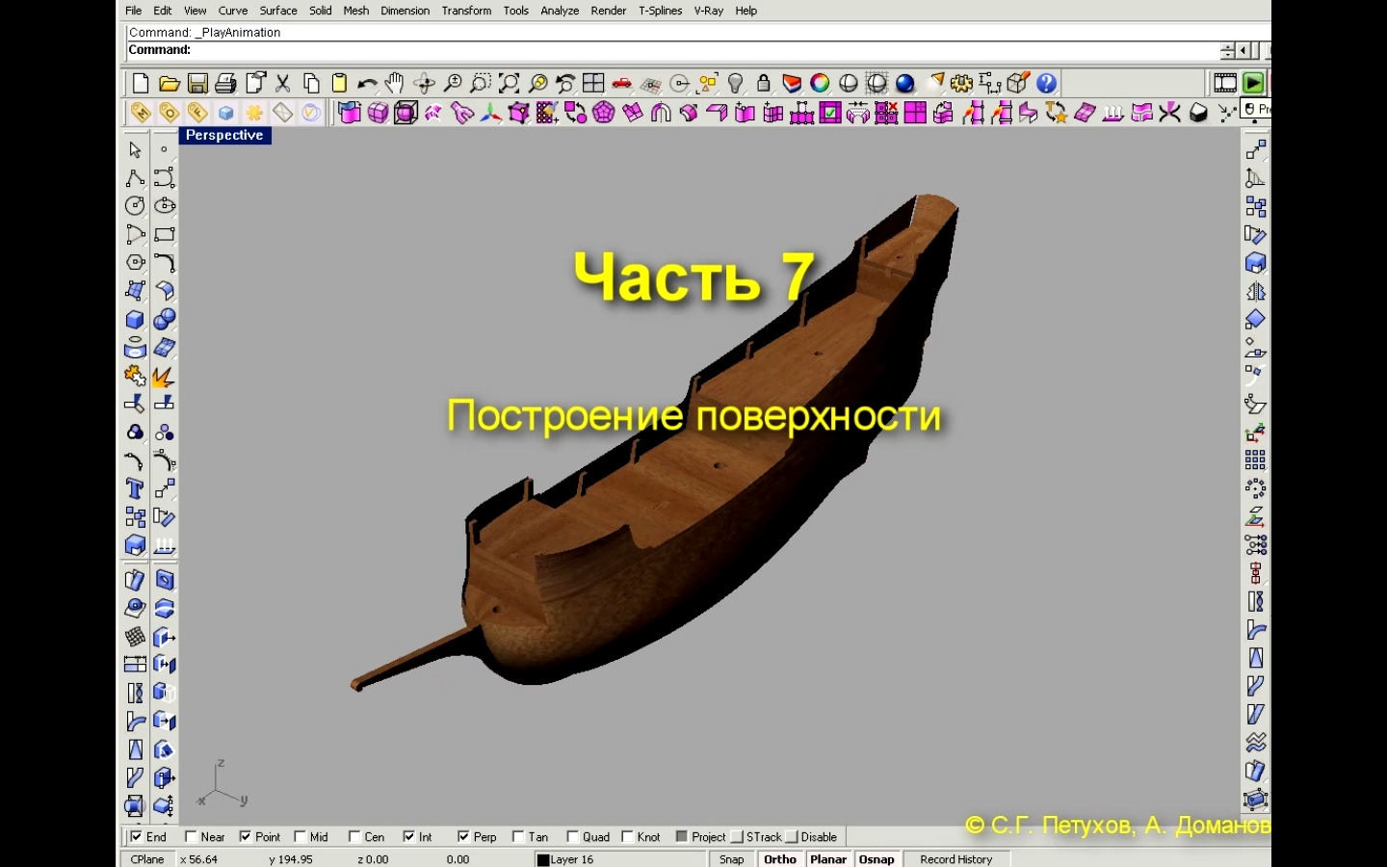Viewport: 1387px width, 867px height.
Task: Click the CPlane status bar cell
Action: click(147, 859)
